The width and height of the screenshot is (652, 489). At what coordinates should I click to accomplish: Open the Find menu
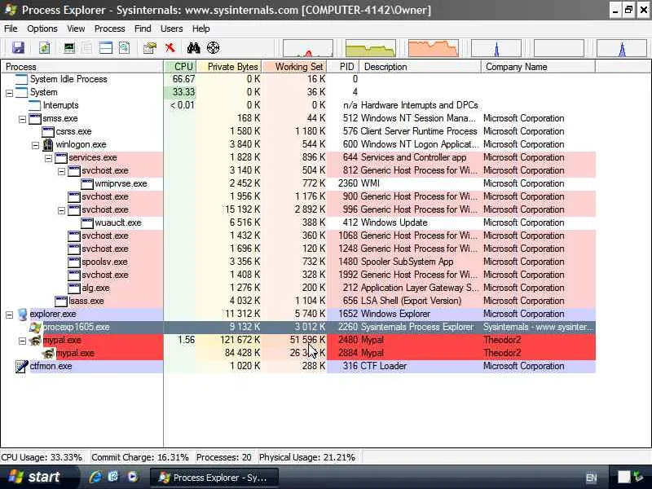click(x=143, y=29)
